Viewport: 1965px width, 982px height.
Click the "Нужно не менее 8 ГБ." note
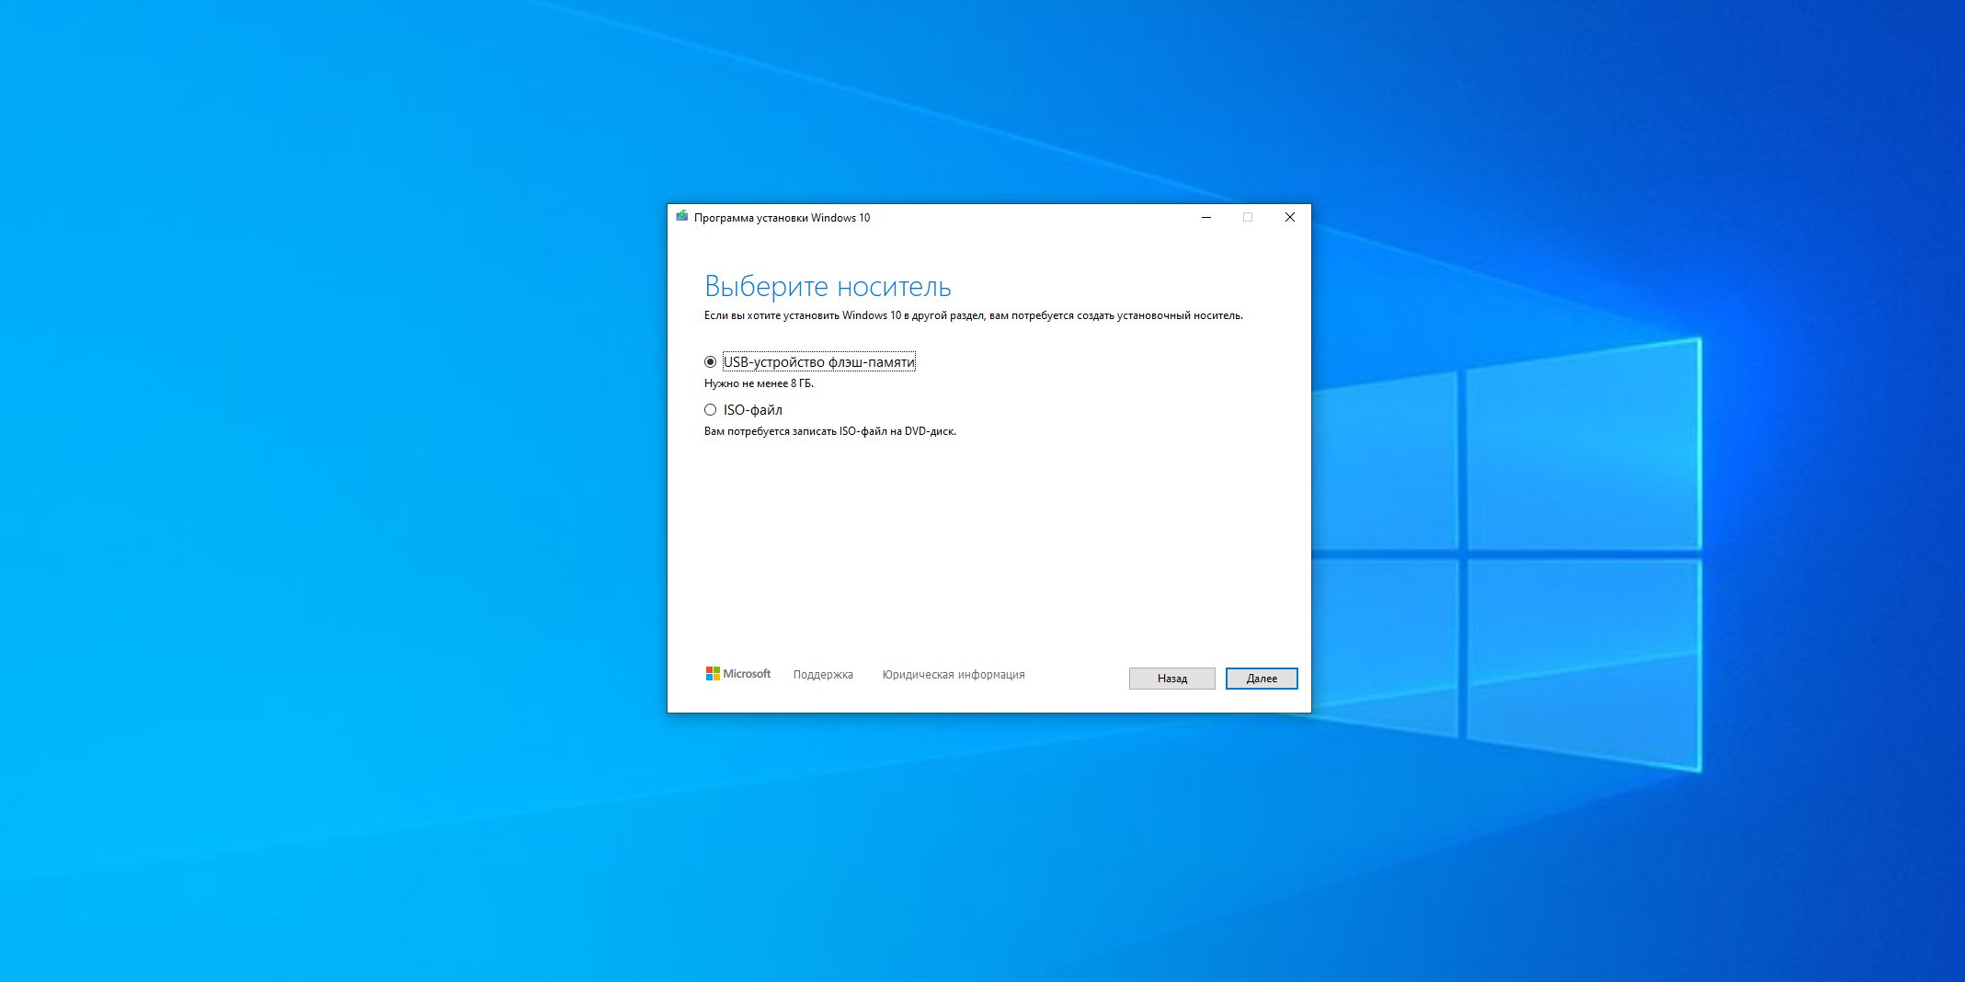pyautogui.click(x=759, y=383)
